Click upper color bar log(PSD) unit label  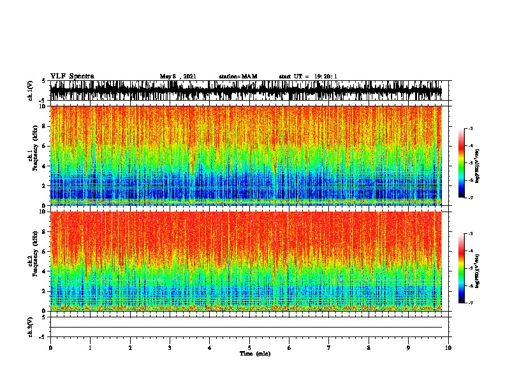tap(478, 166)
